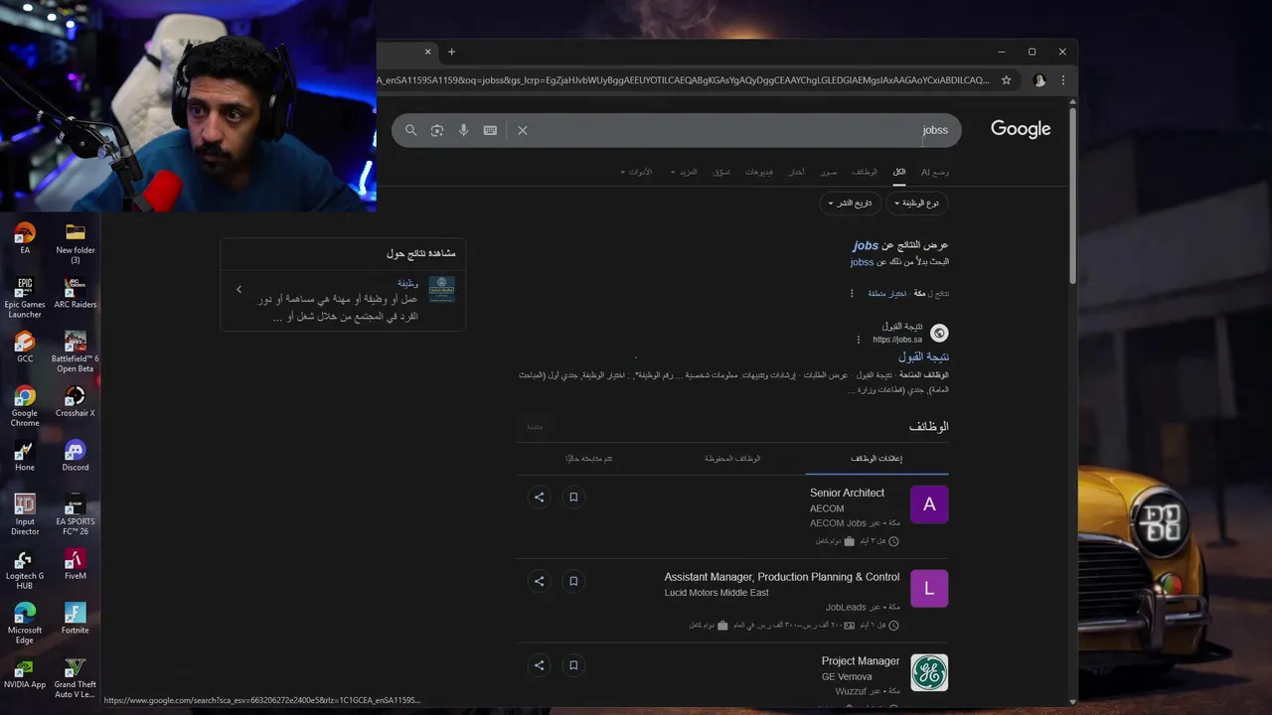The width and height of the screenshot is (1272, 715).
Task: Share the Project Manager job listing
Action: (x=540, y=665)
